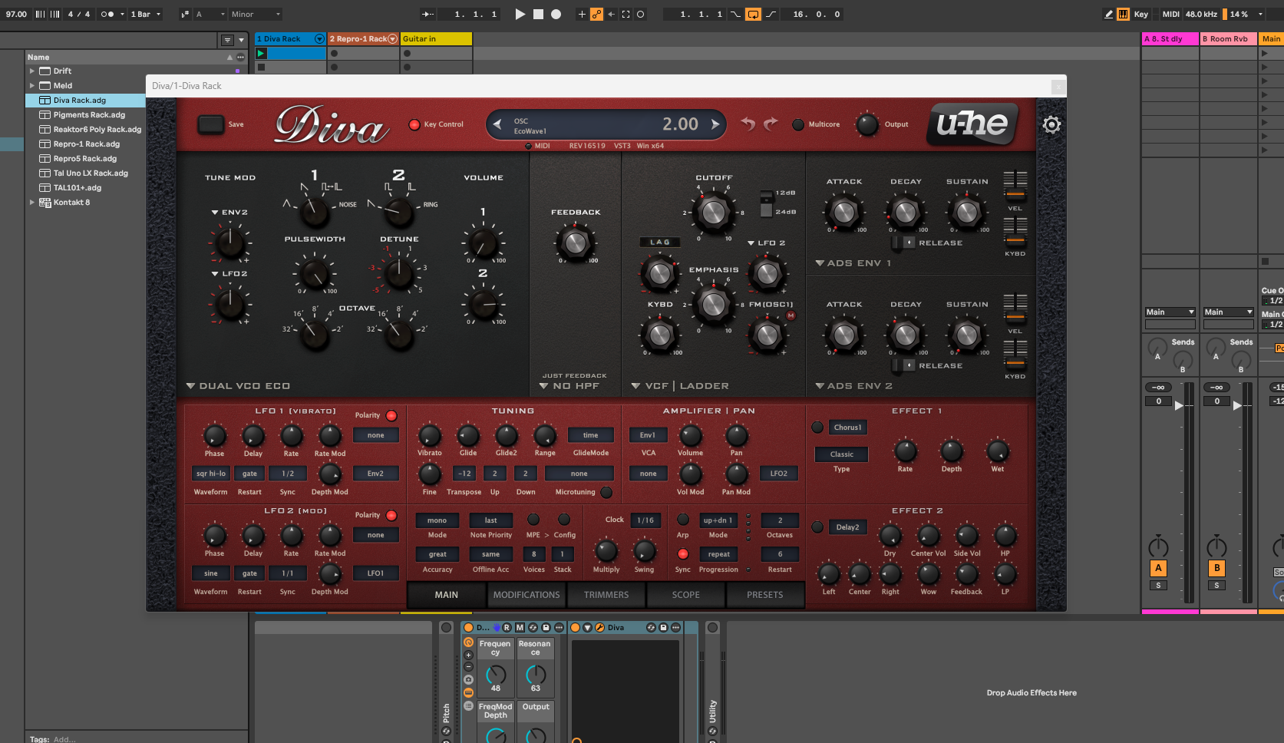Go to next preset with right arrow

coord(715,124)
